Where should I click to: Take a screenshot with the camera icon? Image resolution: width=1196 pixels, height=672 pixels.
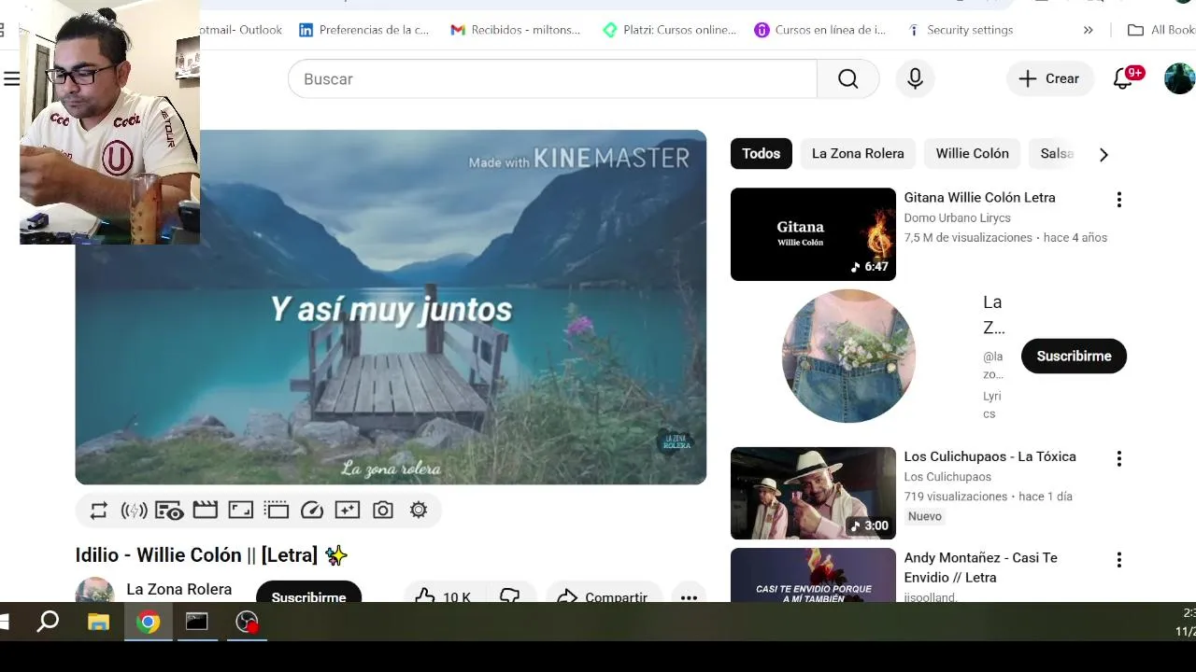tap(383, 511)
